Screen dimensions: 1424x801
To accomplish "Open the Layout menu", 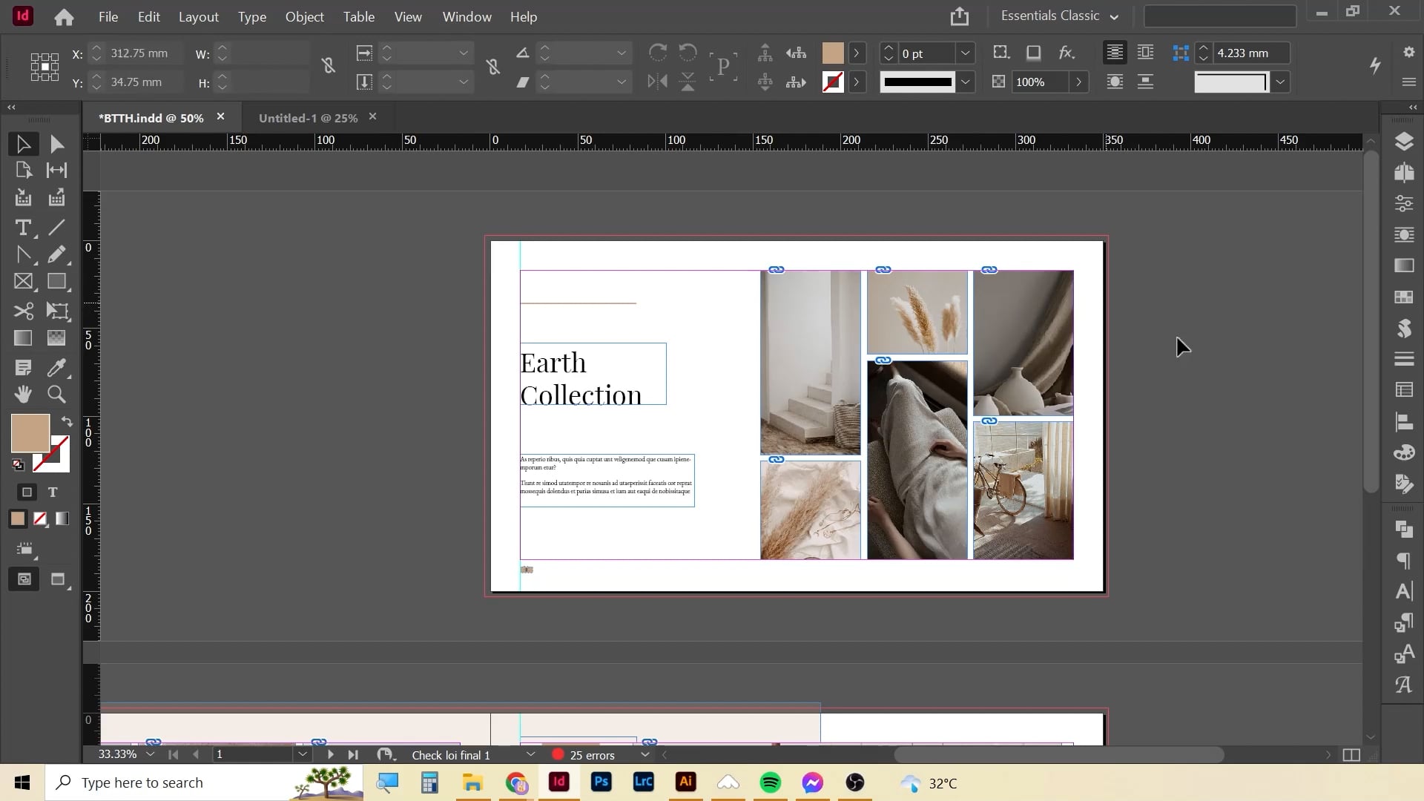I will 199,17.
